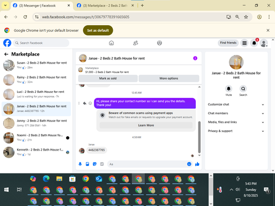Open Naomi's 2 Beds 2 Bath chat
This screenshot has height=206, width=275.
point(36,137)
